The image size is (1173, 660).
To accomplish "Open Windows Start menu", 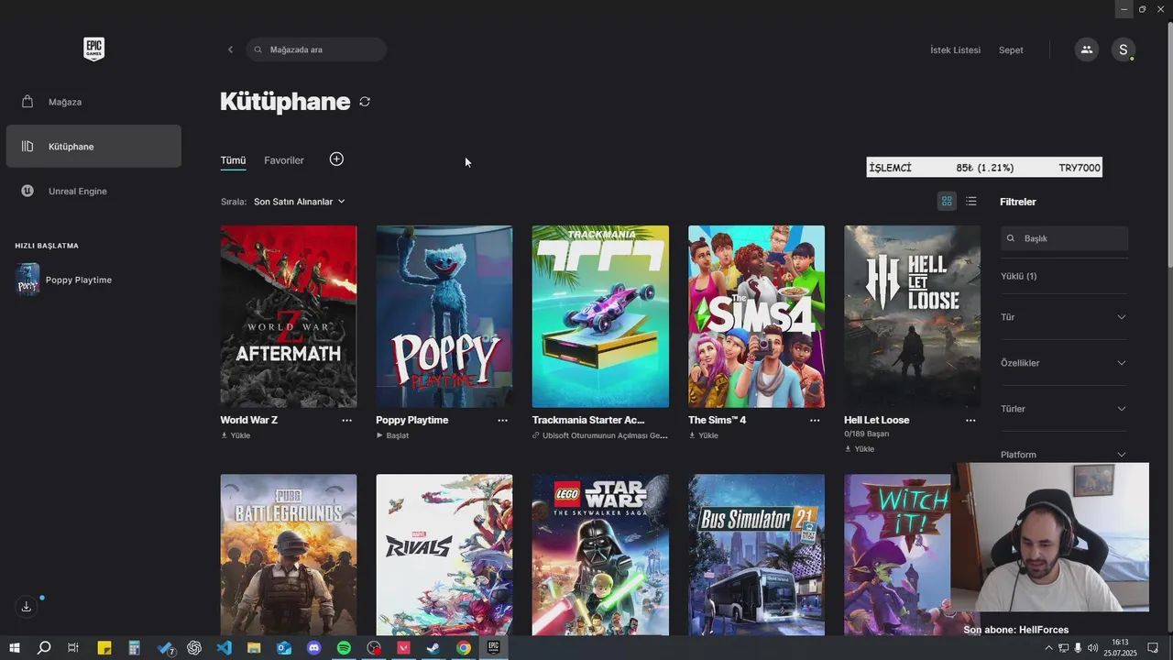I will [15, 648].
